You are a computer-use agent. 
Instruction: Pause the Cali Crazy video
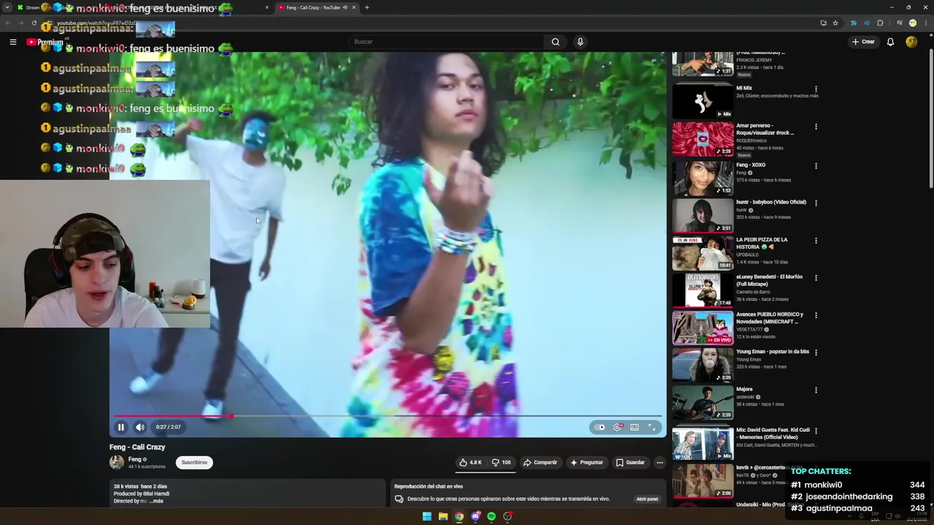[121, 427]
